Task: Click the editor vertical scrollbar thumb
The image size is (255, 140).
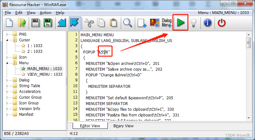Action: [x=249, y=43]
